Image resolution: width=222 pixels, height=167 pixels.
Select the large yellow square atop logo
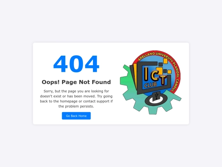coord(165,61)
